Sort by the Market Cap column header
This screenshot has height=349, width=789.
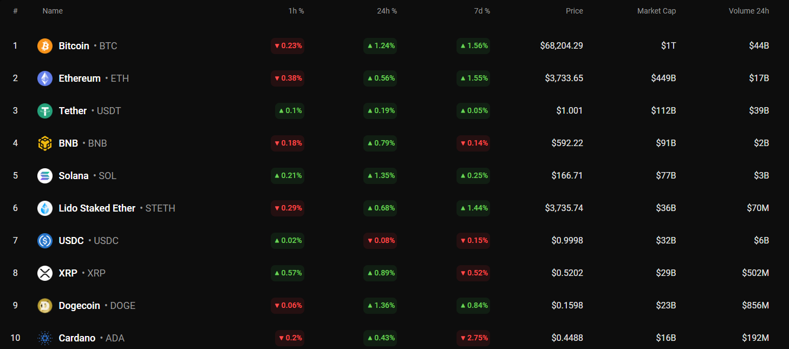click(x=656, y=11)
